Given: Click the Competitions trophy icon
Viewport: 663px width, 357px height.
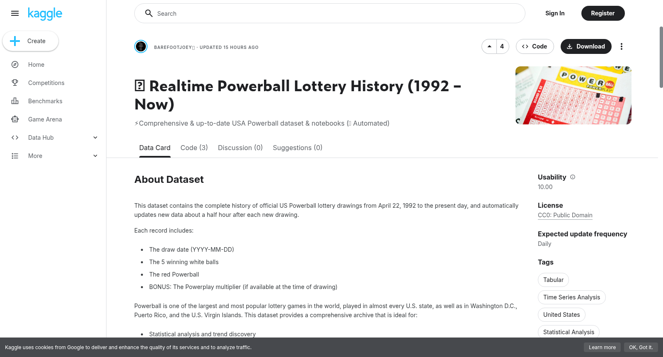Looking at the screenshot, I should [15, 83].
